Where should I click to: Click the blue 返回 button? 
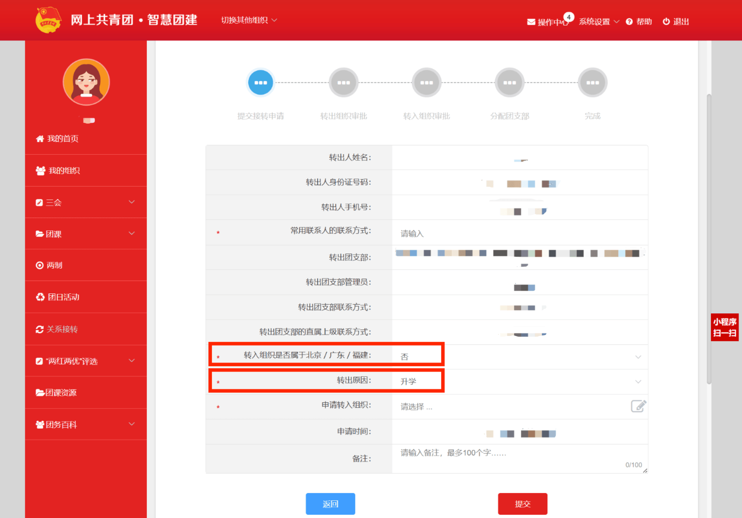coord(330,504)
